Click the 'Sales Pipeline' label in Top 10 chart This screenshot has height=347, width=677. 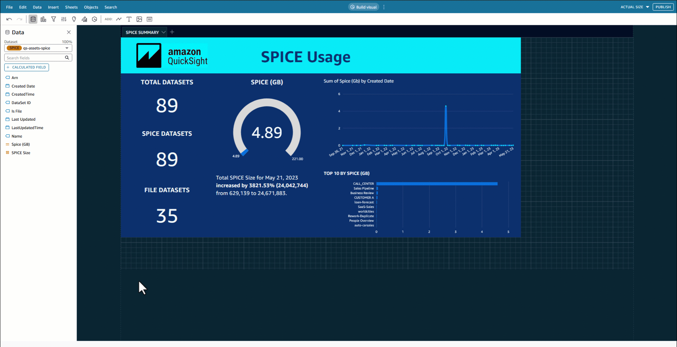(364, 188)
